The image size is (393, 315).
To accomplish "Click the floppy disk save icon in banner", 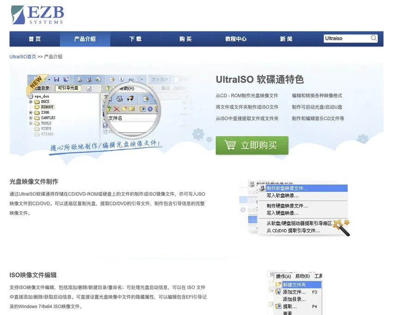I will [56, 80].
